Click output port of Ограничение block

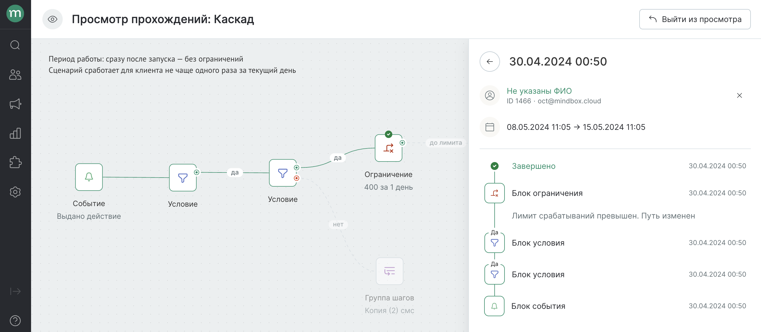(402, 143)
